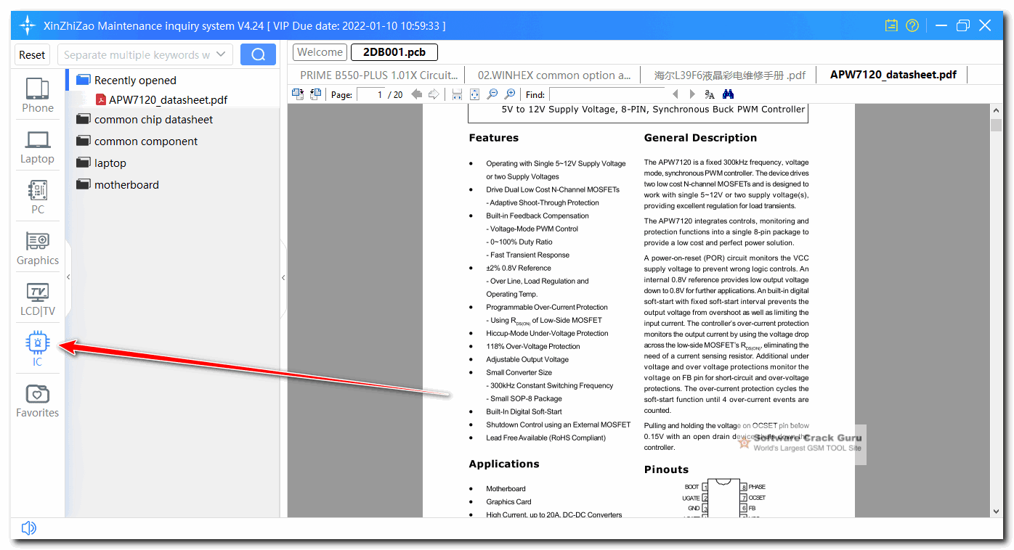Toggle fit-width mode for the document

[456, 94]
